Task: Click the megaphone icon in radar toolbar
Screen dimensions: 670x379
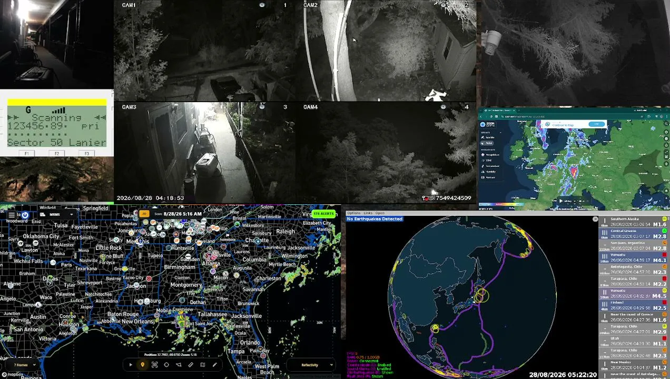Action: click(x=179, y=365)
